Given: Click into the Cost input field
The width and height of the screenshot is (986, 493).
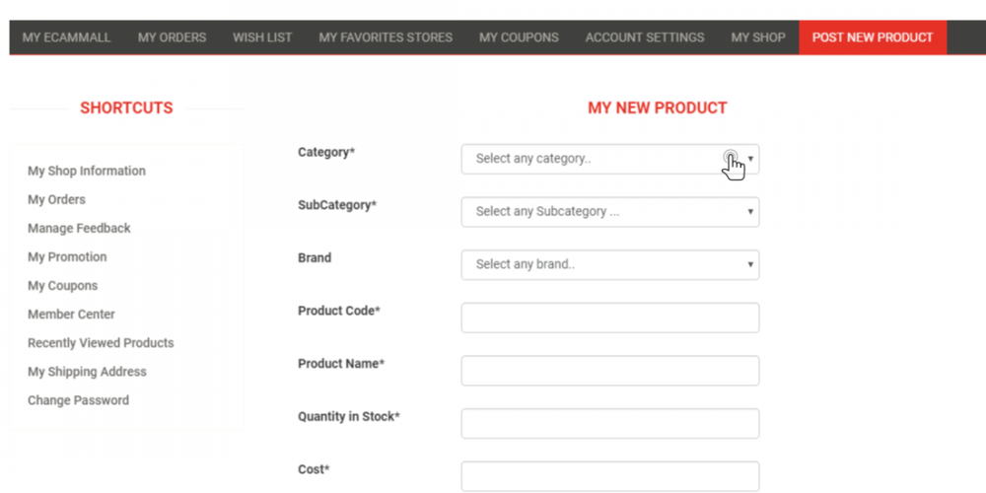Looking at the screenshot, I should 610,476.
